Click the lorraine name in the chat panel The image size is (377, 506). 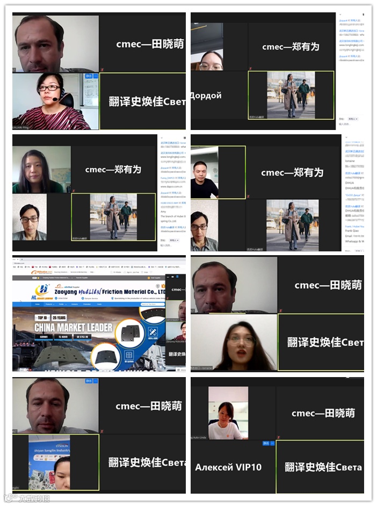(350, 161)
